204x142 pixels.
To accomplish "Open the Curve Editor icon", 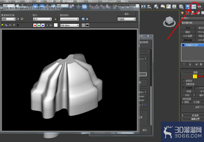I will 168,6.
